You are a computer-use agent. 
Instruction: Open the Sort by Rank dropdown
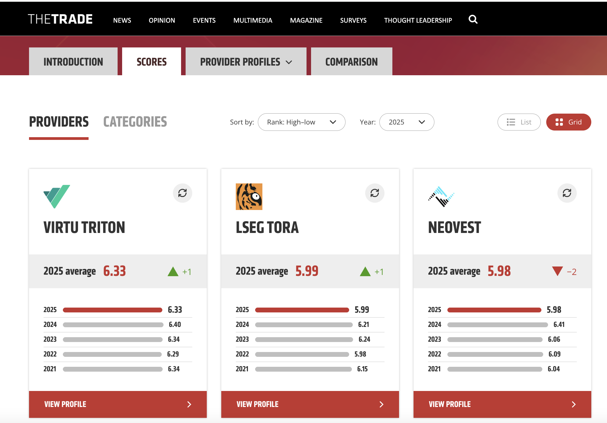[301, 122]
